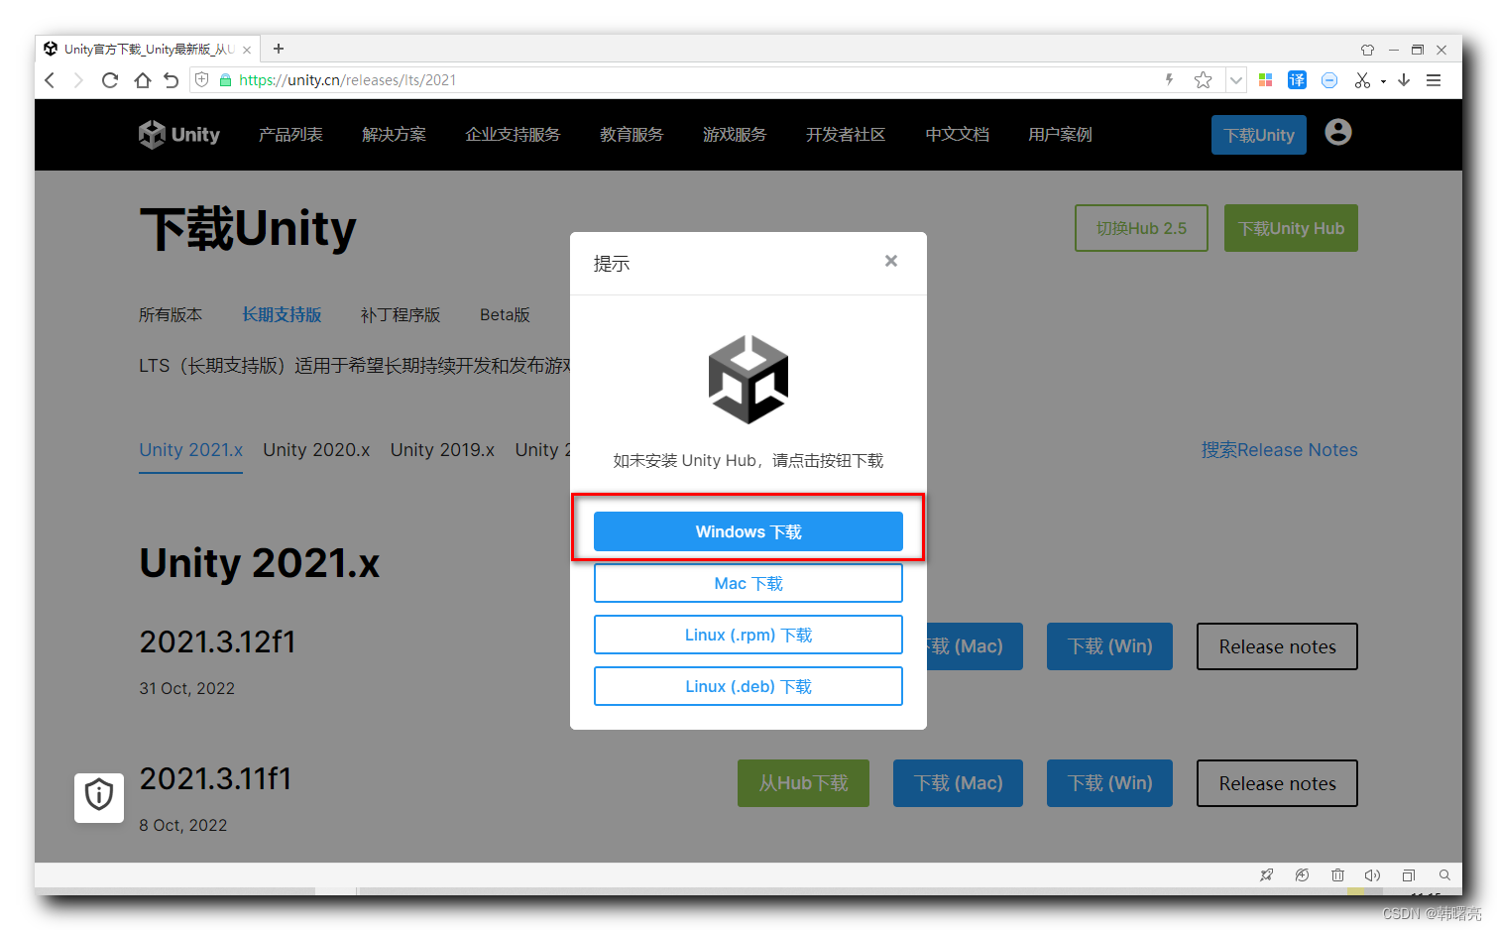Viewport: 1497px width, 930px height.
Task: Open the 企业支持服务 nav menu
Action: (x=513, y=135)
